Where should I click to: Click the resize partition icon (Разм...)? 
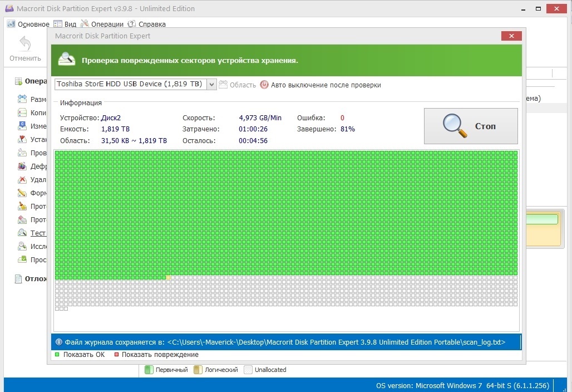pyautogui.click(x=22, y=99)
